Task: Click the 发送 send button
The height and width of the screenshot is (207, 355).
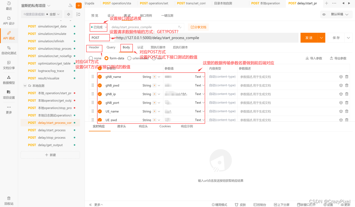Action: point(309,38)
